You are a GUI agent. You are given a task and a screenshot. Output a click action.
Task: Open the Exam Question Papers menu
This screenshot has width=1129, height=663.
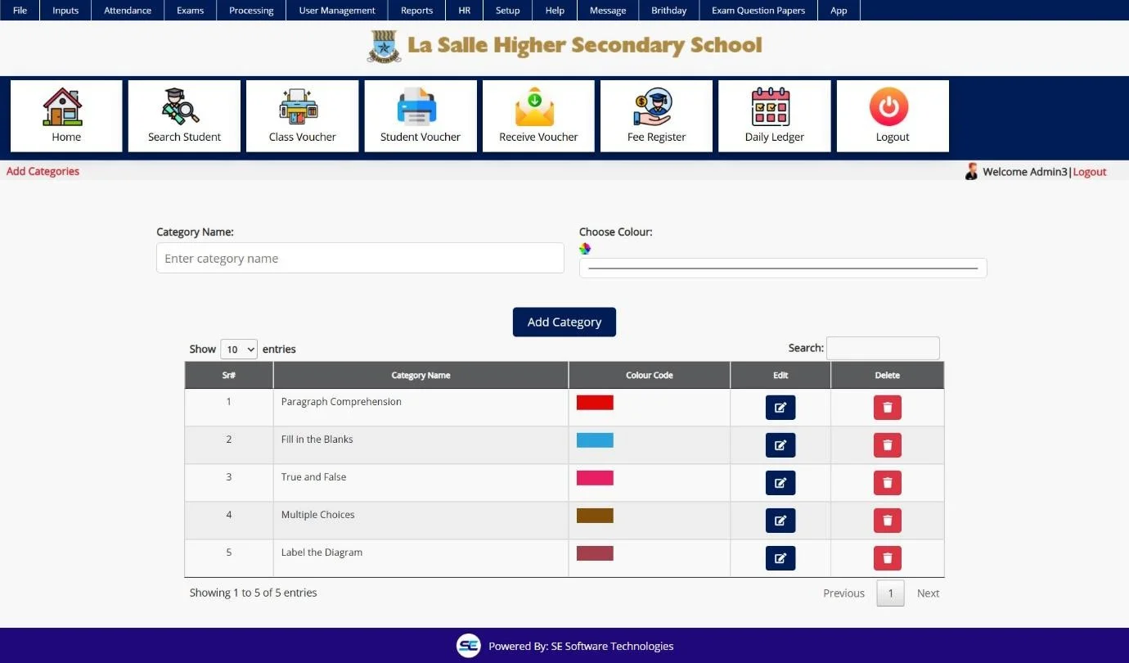click(x=758, y=11)
